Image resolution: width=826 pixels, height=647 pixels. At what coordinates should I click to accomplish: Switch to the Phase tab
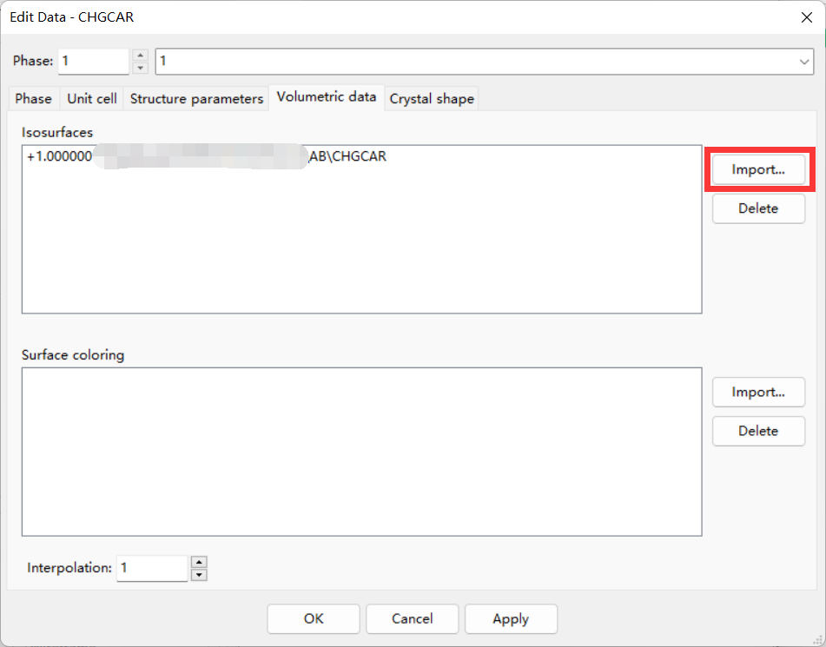click(33, 98)
